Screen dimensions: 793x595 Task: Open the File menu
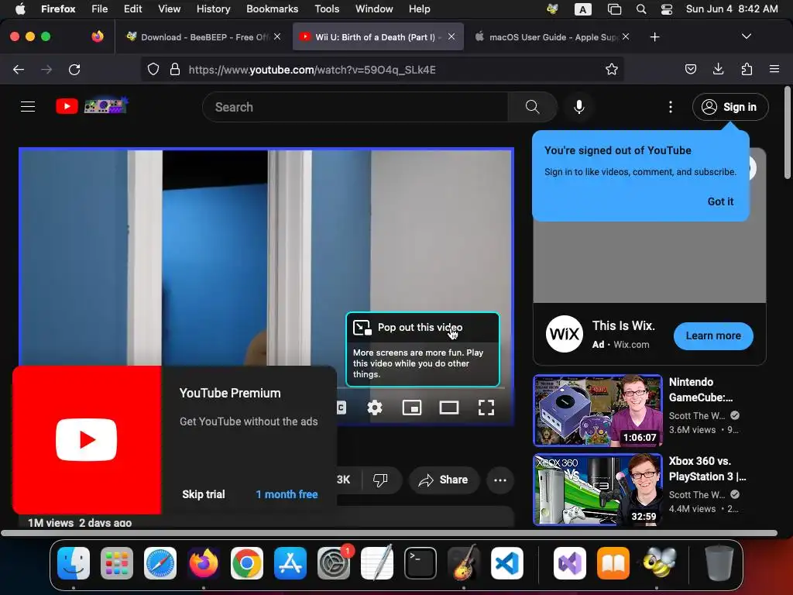[99, 9]
